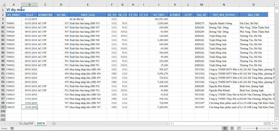The width and height of the screenshot is (279, 131).
Task: Click the macro recording icon in status bar
Action: (12, 129)
